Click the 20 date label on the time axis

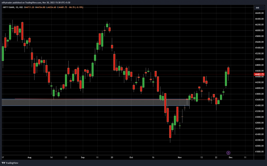112,157
